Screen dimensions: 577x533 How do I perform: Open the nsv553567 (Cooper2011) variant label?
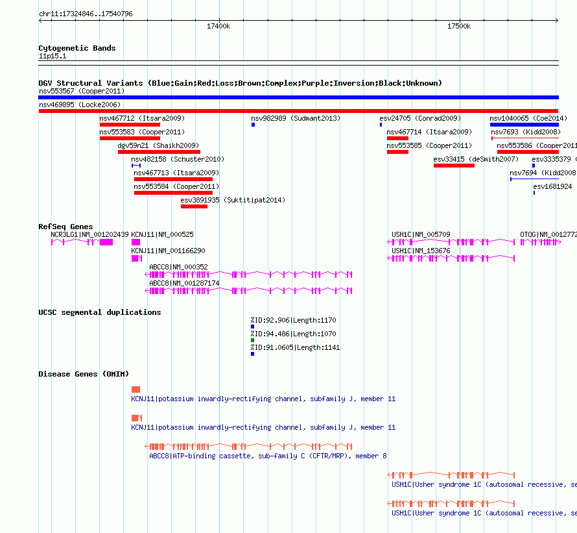point(82,91)
